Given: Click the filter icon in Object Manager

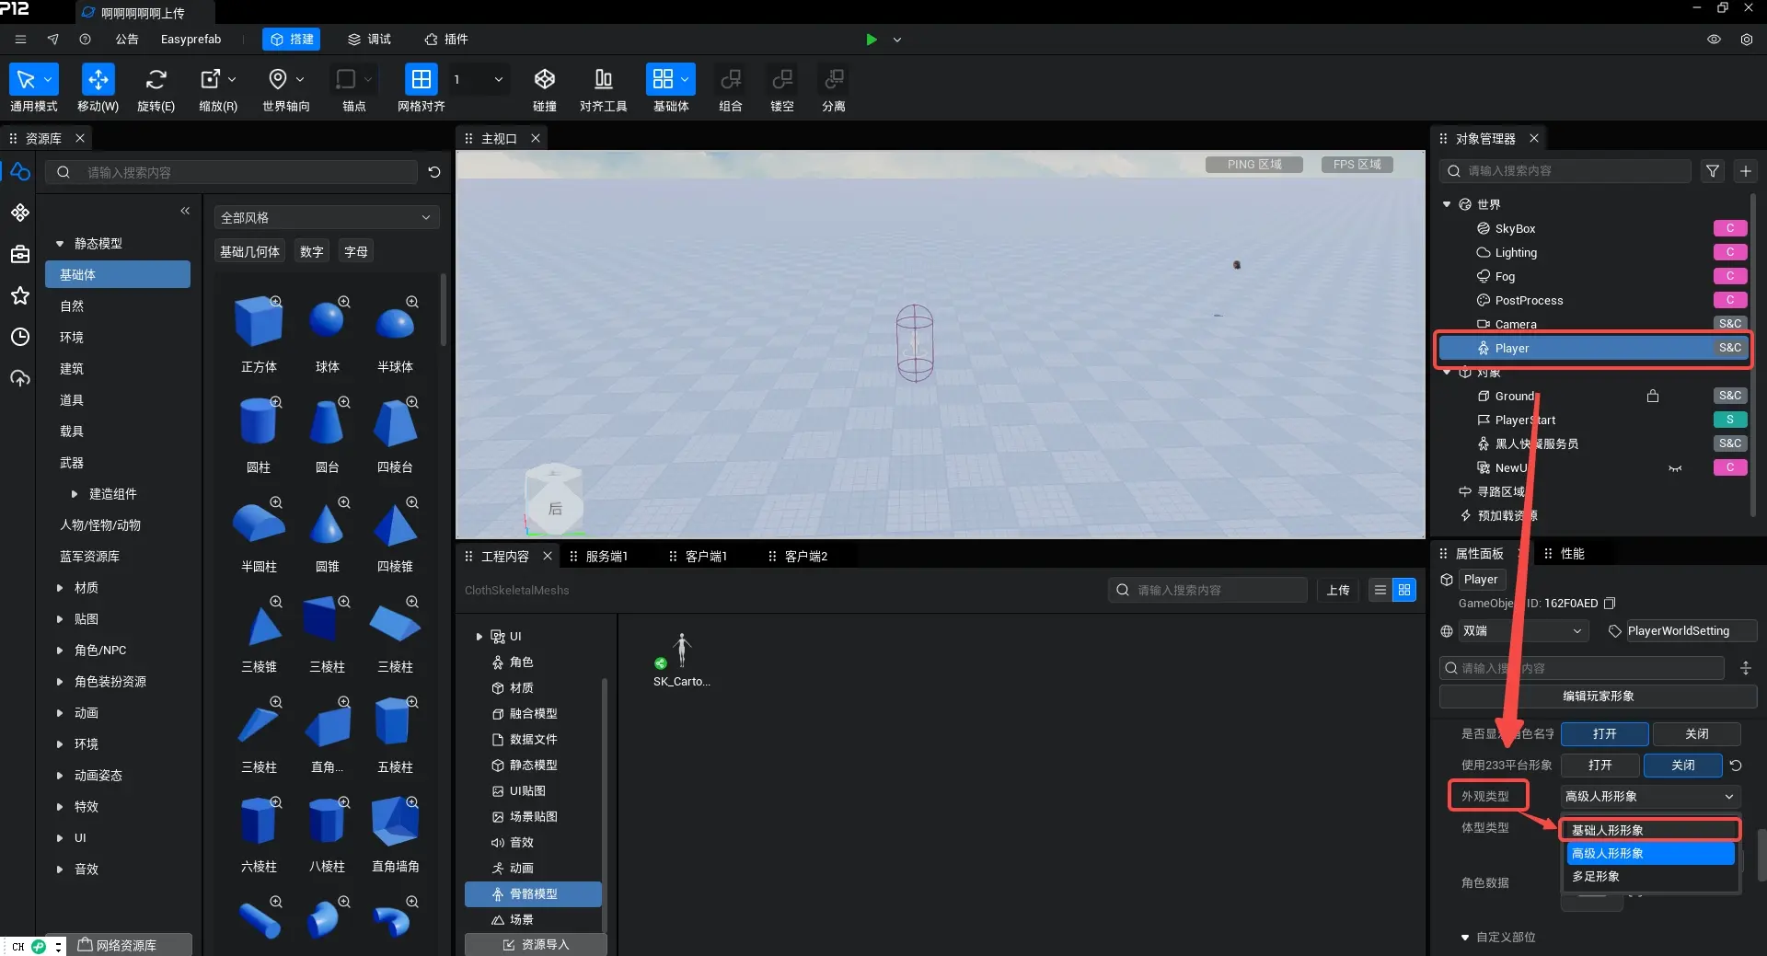Looking at the screenshot, I should click(x=1712, y=171).
